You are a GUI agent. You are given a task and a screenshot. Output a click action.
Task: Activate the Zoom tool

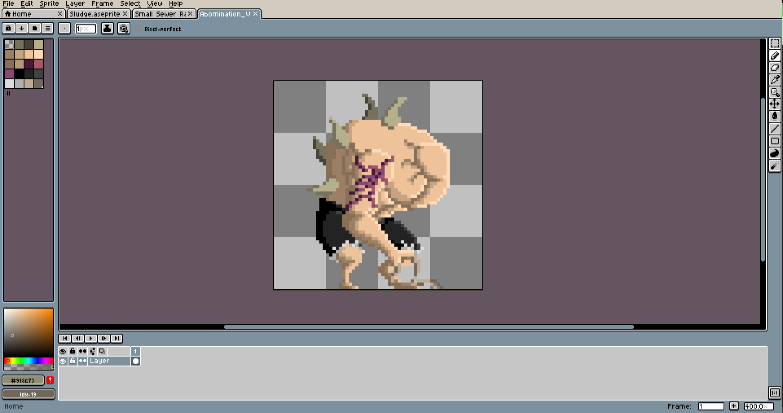click(x=776, y=92)
